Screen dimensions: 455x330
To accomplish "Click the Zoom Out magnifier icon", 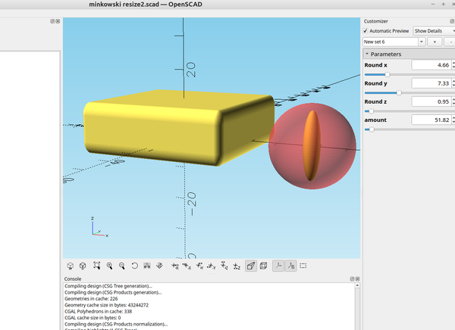I will click(122, 266).
